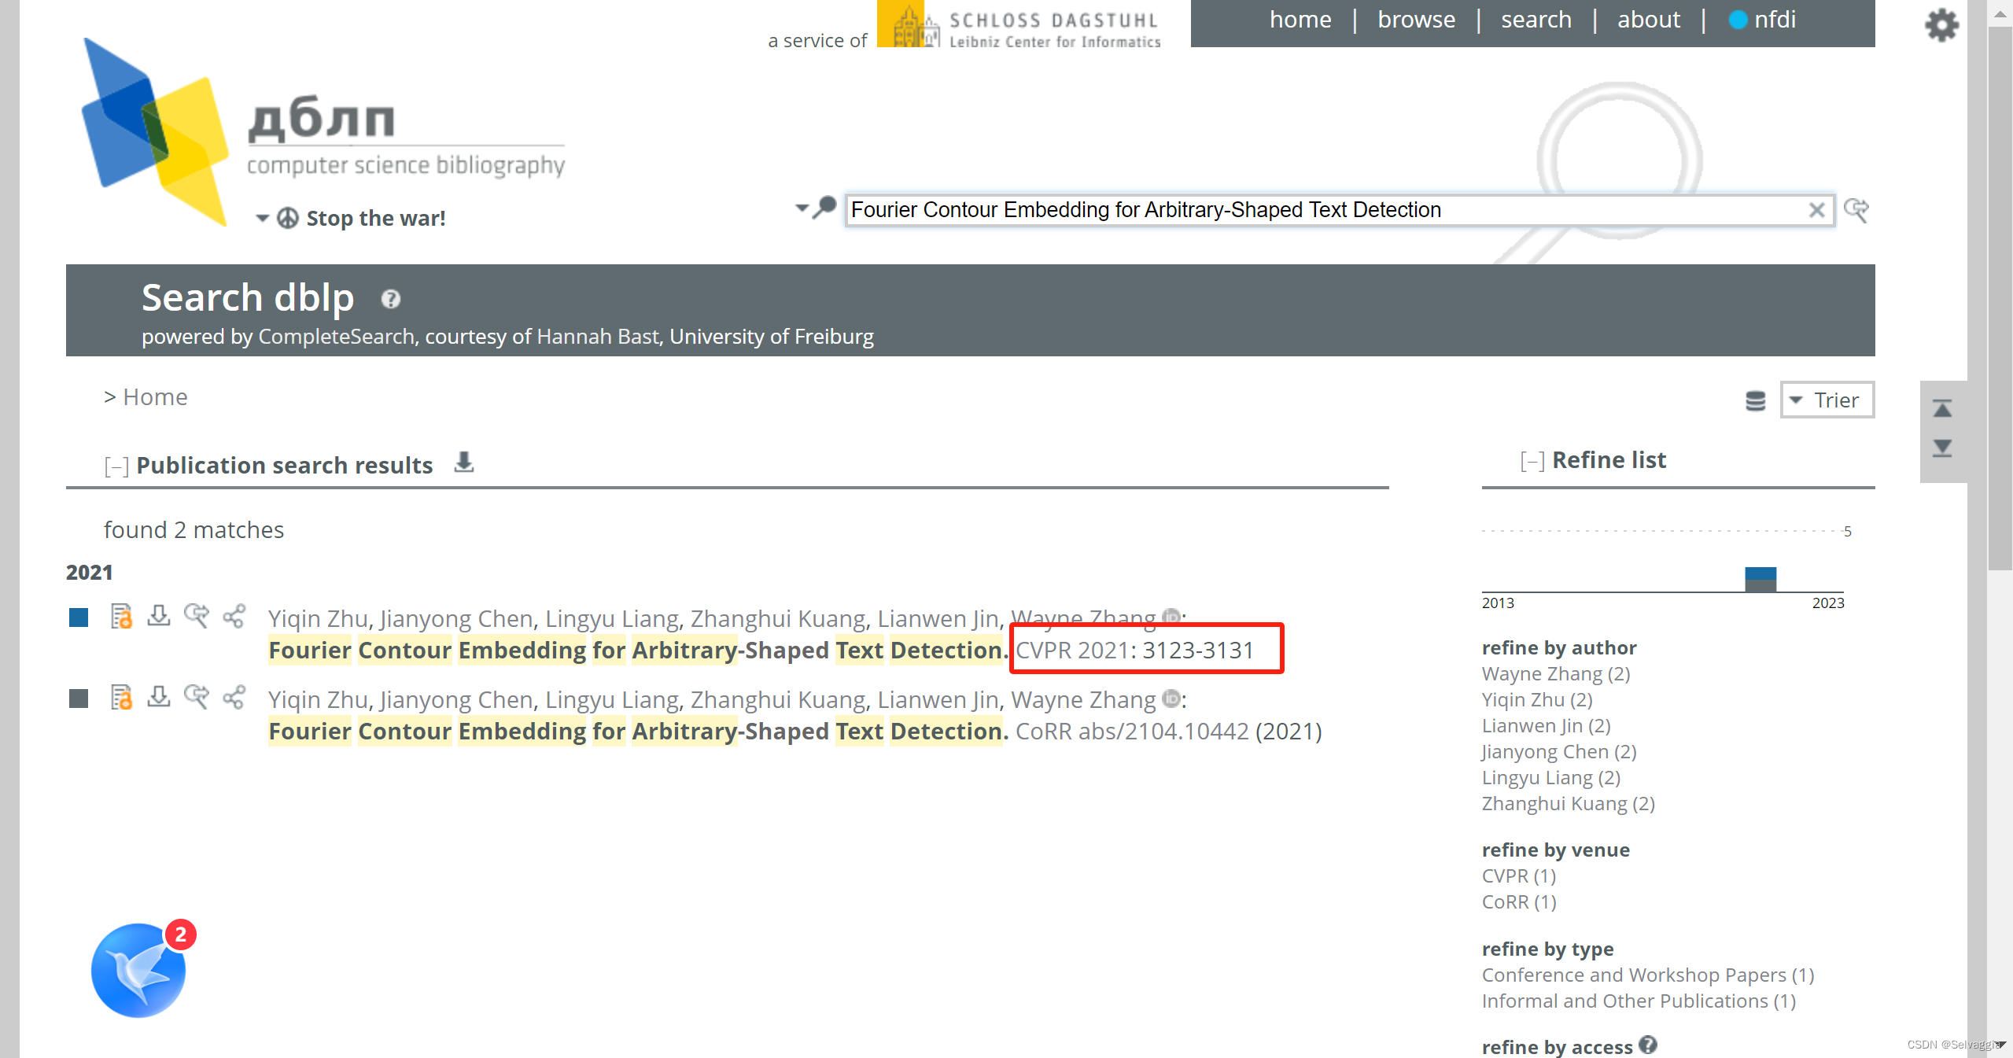Open the about menu item
Image resolution: width=2013 pixels, height=1058 pixels.
coord(1648,20)
